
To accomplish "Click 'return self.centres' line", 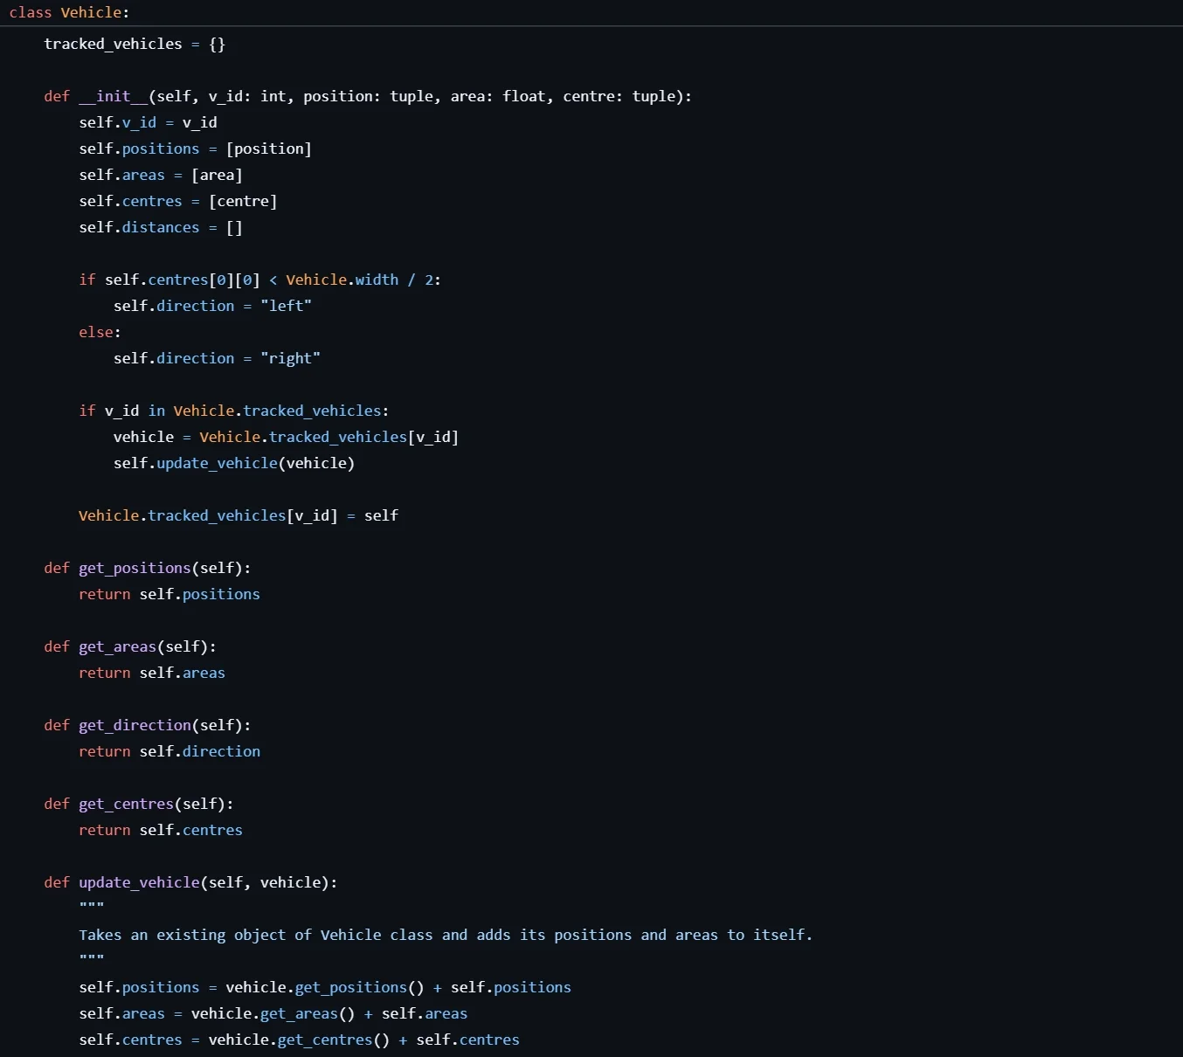I will (161, 830).
